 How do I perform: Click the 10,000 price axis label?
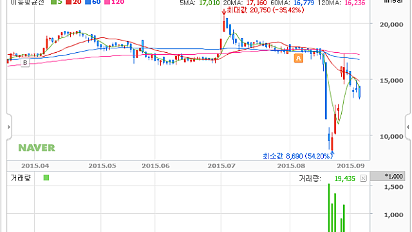(x=391, y=137)
